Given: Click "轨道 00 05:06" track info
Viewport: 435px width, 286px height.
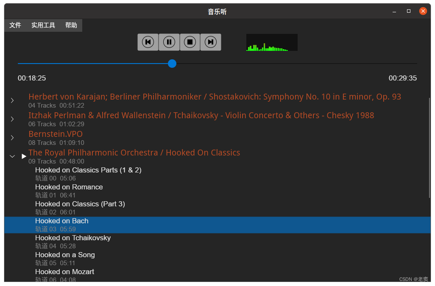Looking at the screenshot, I should (x=56, y=178).
